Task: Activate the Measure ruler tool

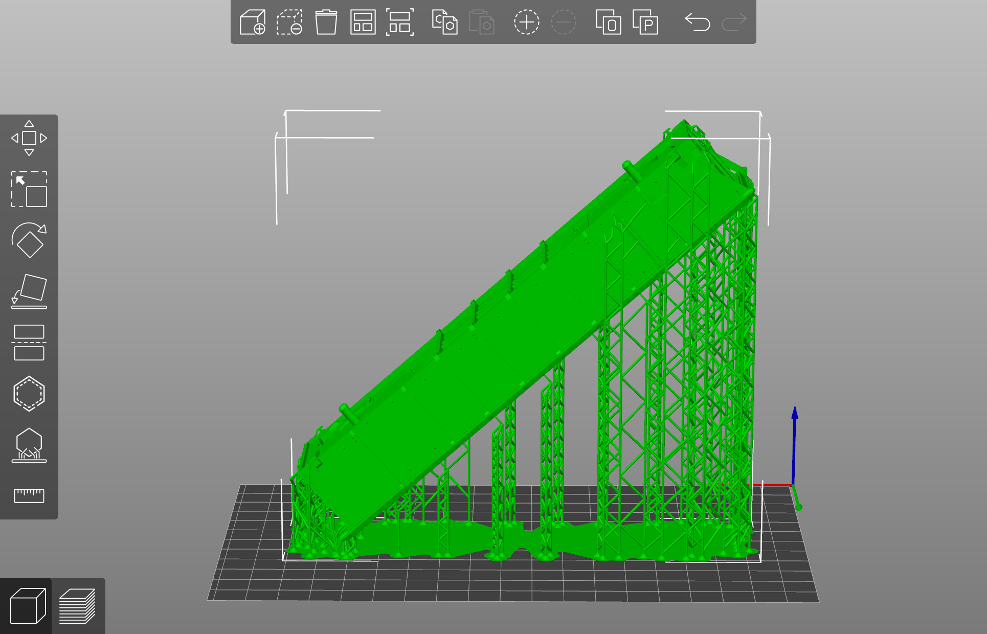Action: (x=29, y=495)
